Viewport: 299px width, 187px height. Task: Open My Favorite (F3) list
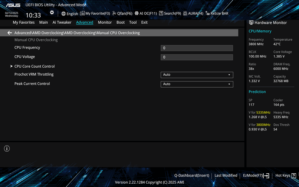[x=95, y=14]
